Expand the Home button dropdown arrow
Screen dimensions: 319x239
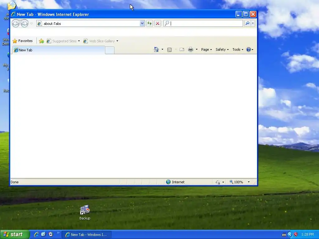[x=162, y=49]
